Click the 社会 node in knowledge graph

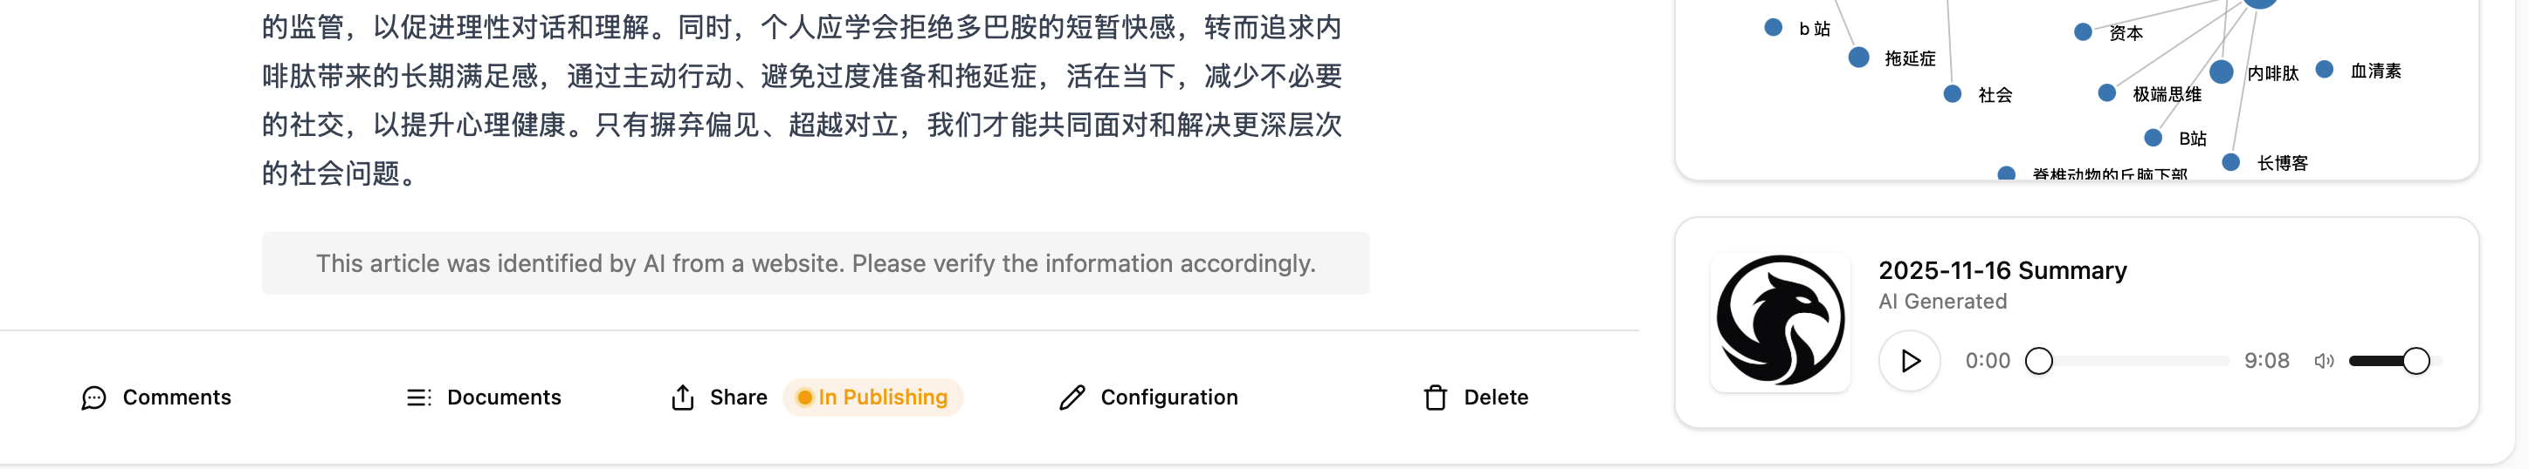[x=1953, y=94]
